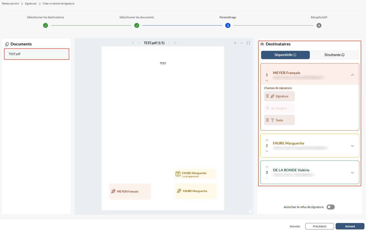Move MEYER François down in signing order

[x=267, y=81]
